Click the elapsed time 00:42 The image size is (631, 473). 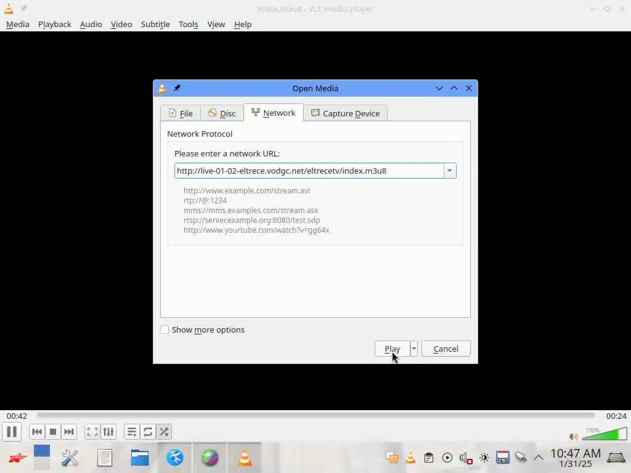[17, 416]
